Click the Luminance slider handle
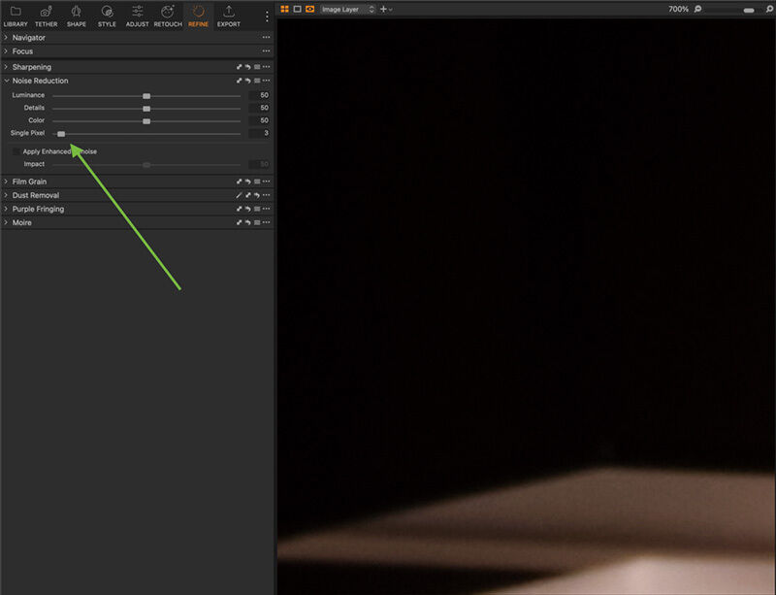Viewport: 776px width, 595px height. [146, 96]
